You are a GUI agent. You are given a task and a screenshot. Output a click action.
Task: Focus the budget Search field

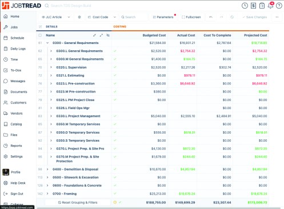point(133,17)
